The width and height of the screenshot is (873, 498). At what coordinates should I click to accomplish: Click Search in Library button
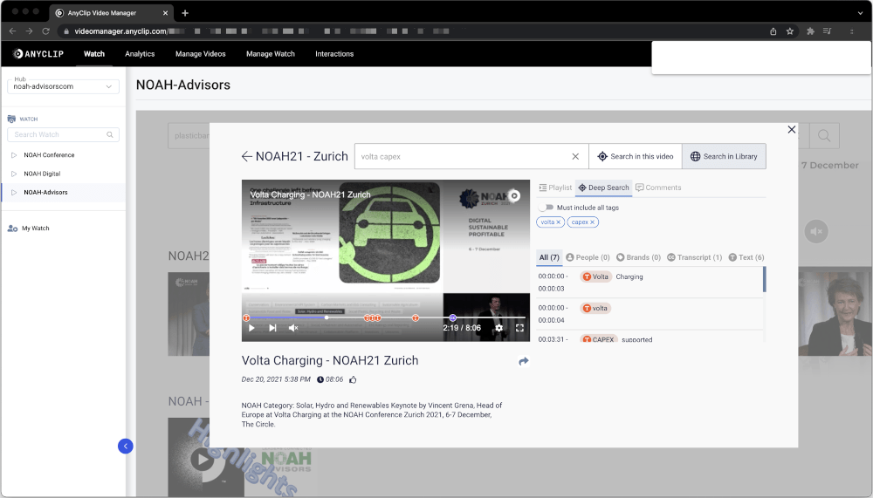724,157
